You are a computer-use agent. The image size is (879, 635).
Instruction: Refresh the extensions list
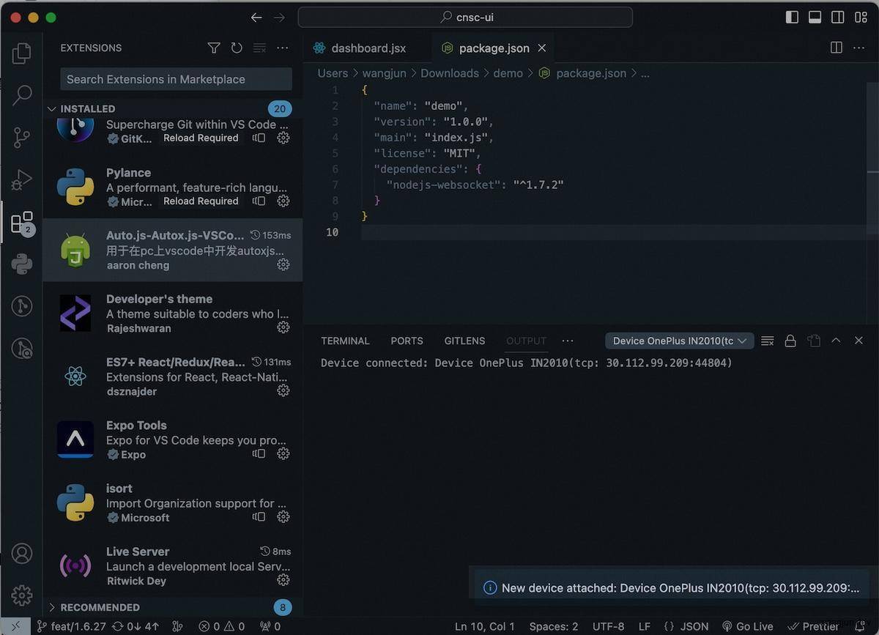(x=237, y=48)
